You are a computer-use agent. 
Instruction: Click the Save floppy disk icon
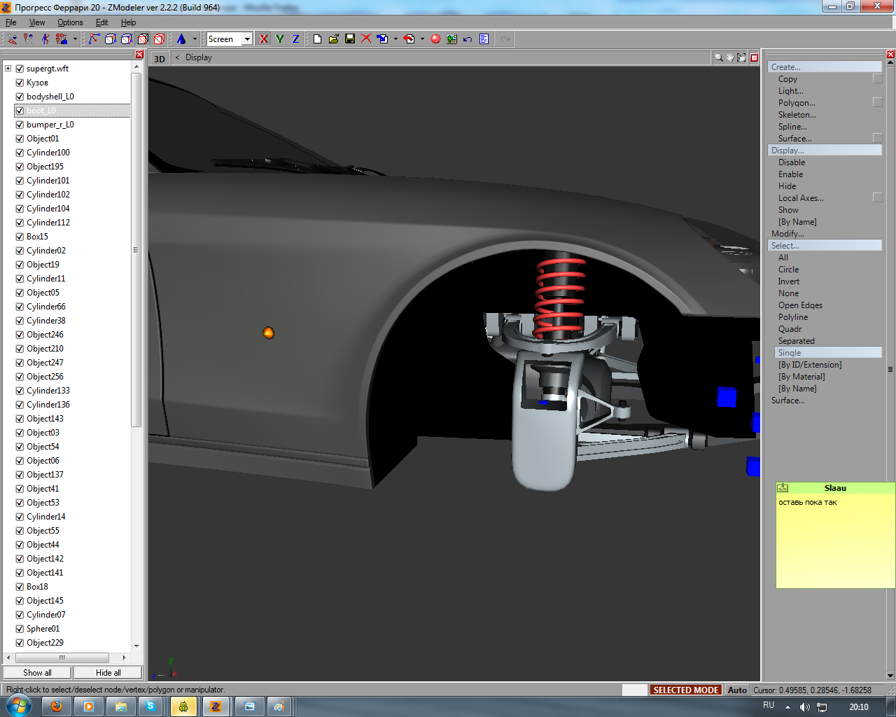coord(350,39)
